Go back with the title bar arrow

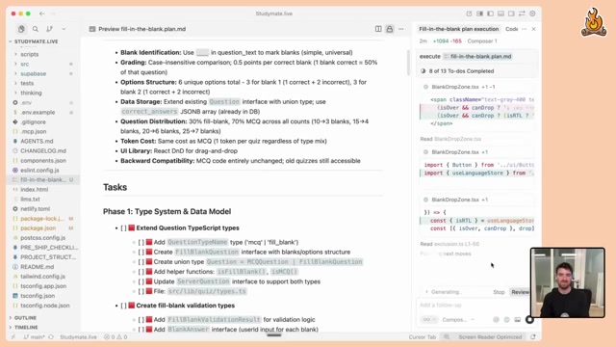click(41, 13)
